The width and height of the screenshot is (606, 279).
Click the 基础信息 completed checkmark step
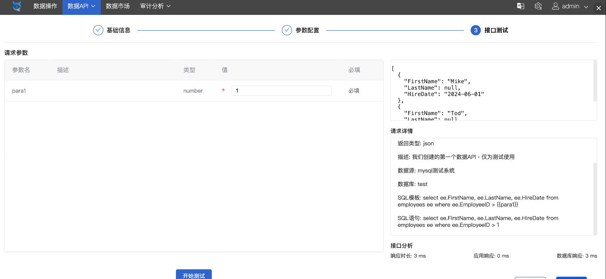(98, 30)
